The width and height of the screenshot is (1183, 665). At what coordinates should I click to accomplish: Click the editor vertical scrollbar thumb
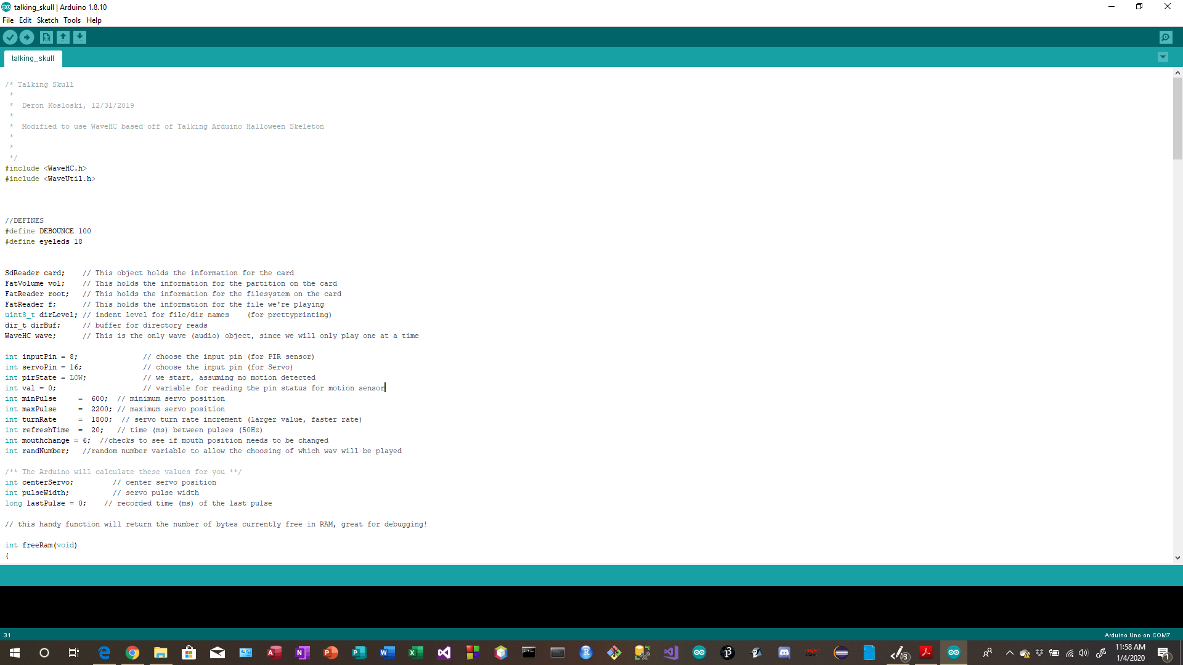click(1177, 117)
